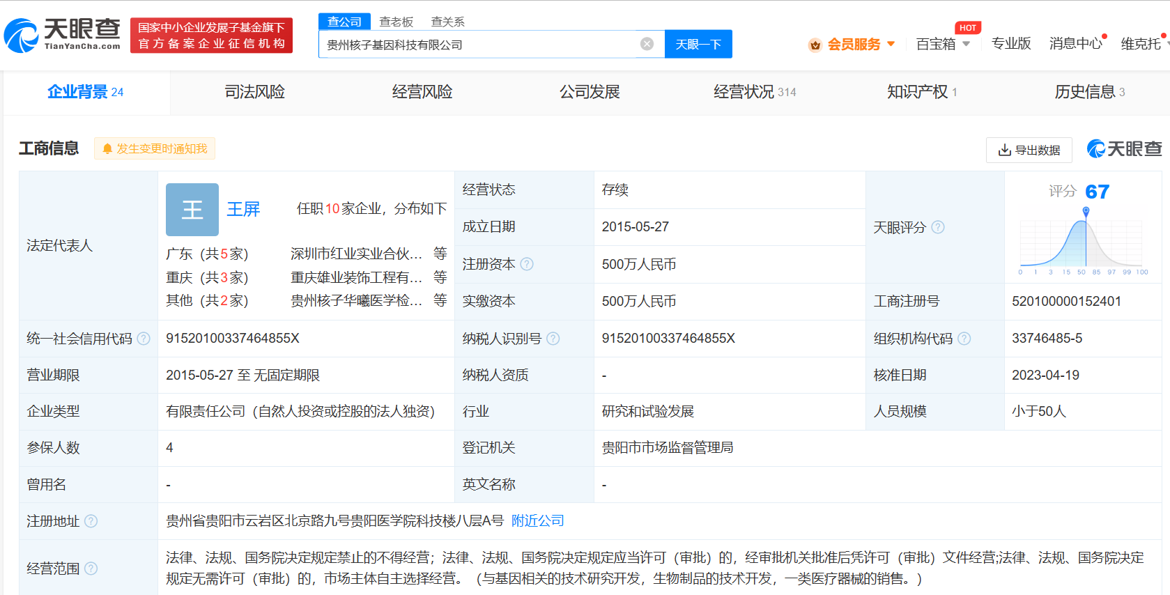Click help icon beside 注册地址
Screen dimensions: 1170x595
pos(91,521)
